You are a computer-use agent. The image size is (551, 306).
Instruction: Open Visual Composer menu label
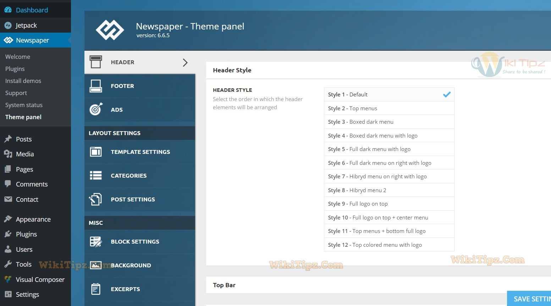click(40, 279)
